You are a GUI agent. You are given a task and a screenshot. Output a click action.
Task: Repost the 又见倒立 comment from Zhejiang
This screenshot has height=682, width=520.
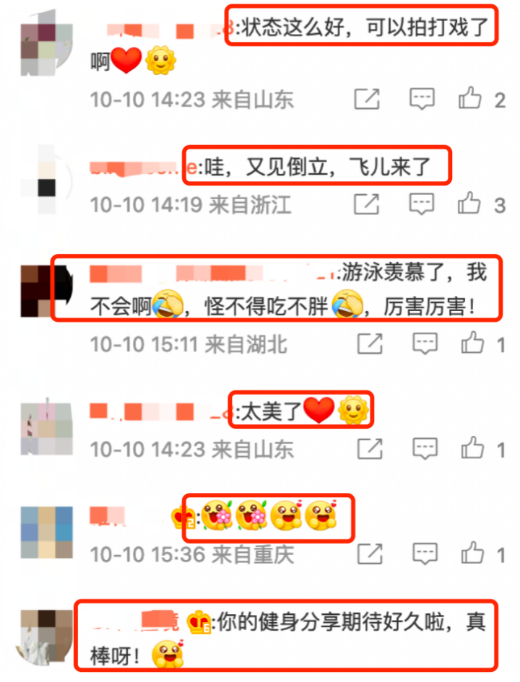[x=367, y=204]
